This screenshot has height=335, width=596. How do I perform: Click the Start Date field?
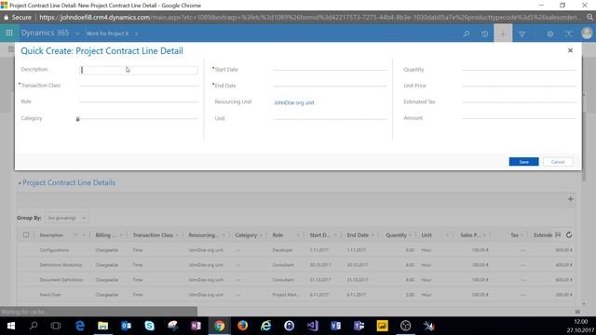(x=330, y=70)
